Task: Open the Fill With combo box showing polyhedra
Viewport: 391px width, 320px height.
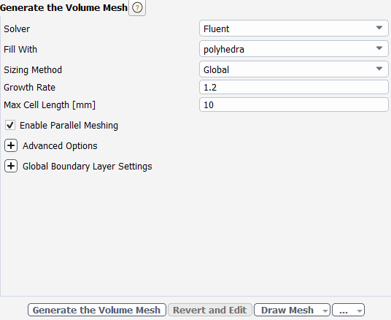Action: pyautogui.click(x=294, y=49)
